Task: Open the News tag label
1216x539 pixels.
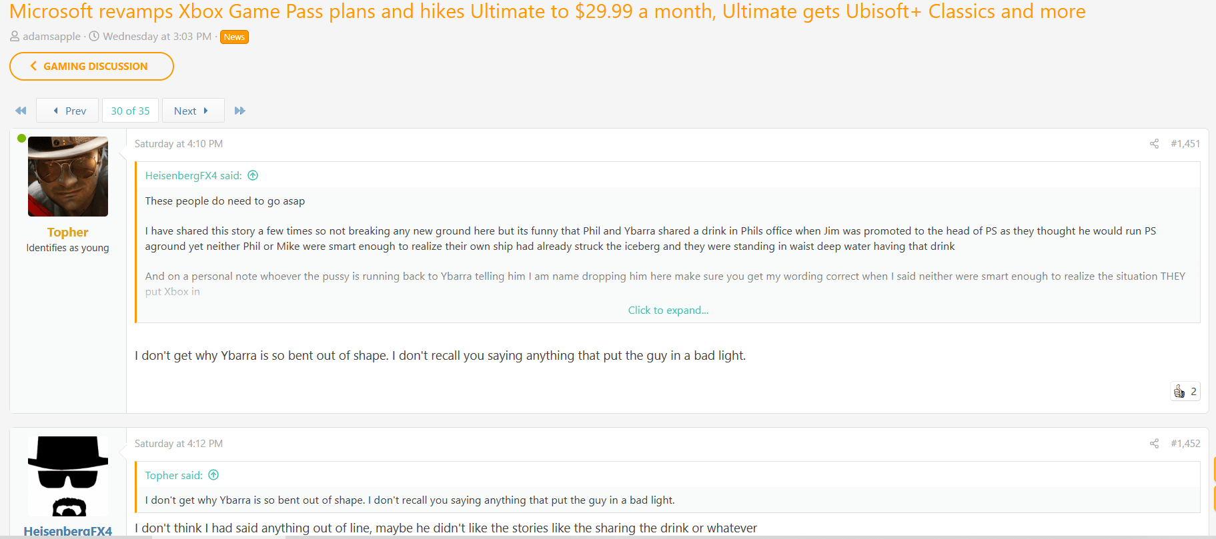Action: (234, 37)
